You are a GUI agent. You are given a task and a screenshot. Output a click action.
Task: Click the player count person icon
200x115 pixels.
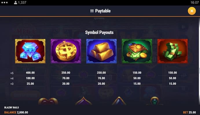click(x=15, y=3)
